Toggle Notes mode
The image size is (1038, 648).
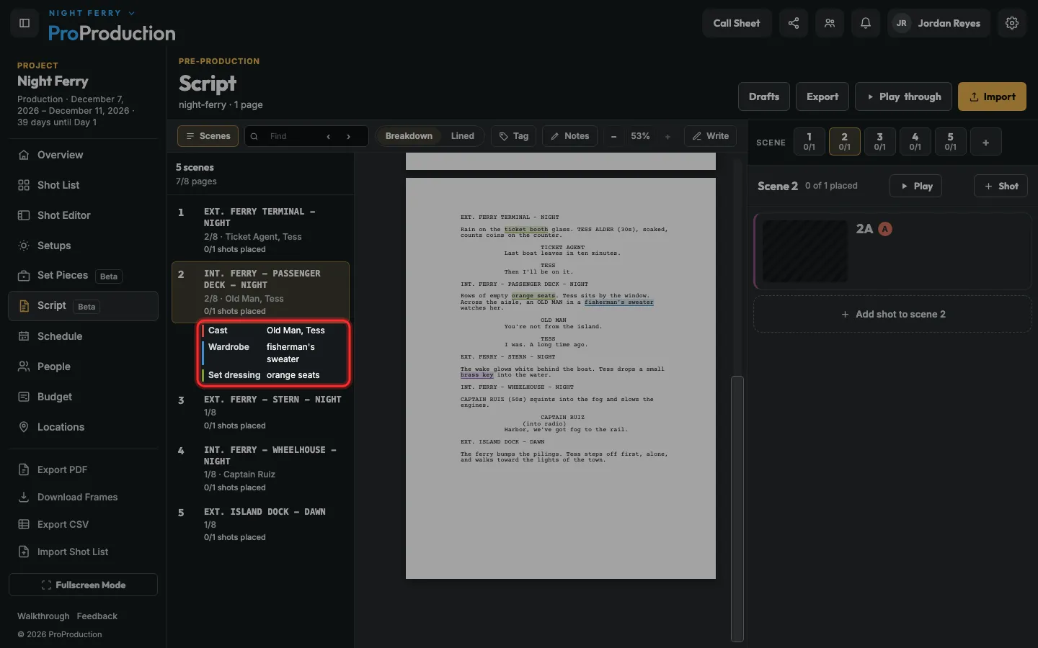pyautogui.click(x=569, y=136)
